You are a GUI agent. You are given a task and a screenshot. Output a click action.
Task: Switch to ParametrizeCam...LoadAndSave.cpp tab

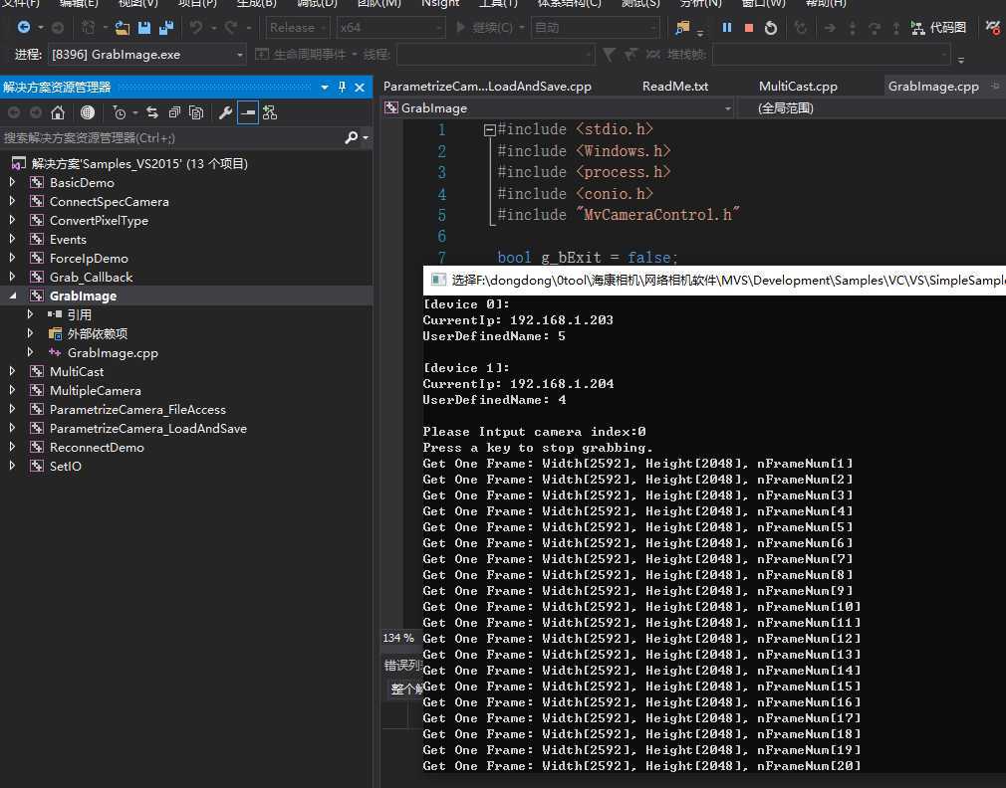(x=487, y=87)
